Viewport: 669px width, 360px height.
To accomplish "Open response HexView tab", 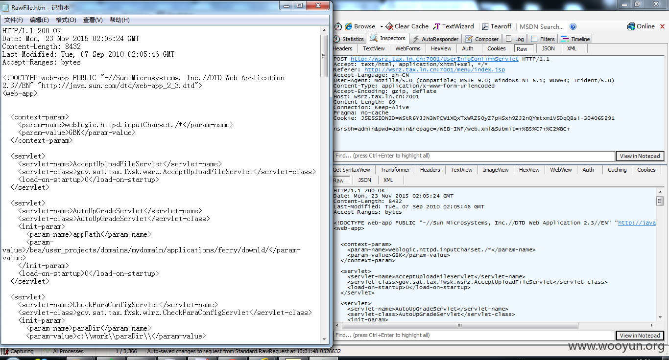I will click(x=529, y=170).
